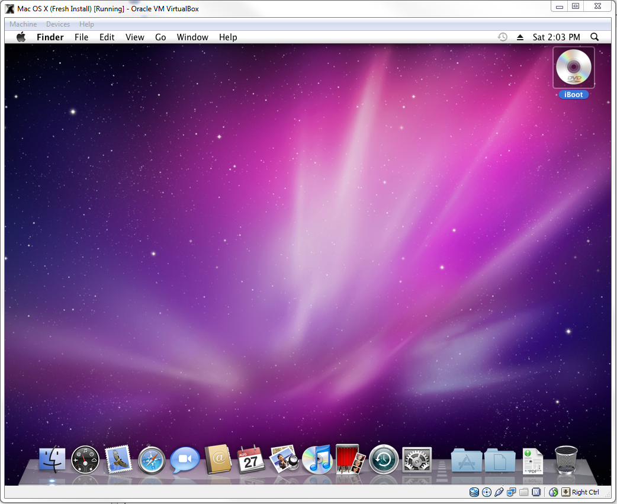Start iChat from the Dock

point(185,460)
